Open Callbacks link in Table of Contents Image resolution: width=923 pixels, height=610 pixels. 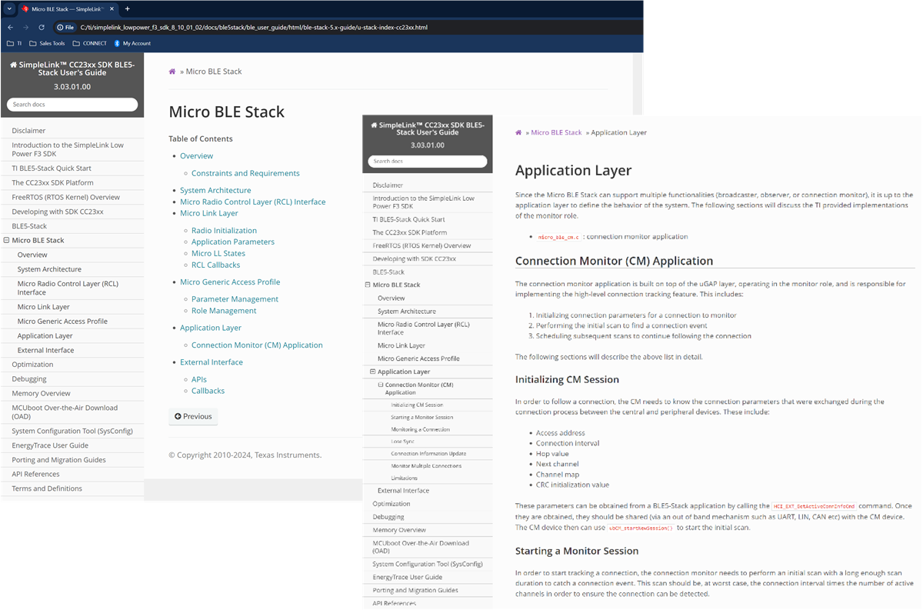[x=208, y=391]
